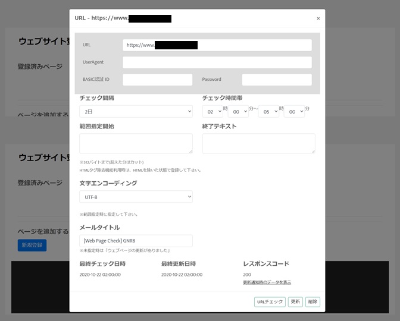This screenshot has height=321, width=400.
Task: Open the チェック間隔 dropdown showing 2日
Action: coord(136,111)
